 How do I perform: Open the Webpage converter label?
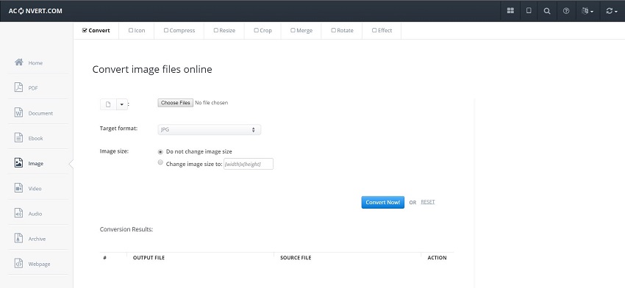tap(39, 264)
